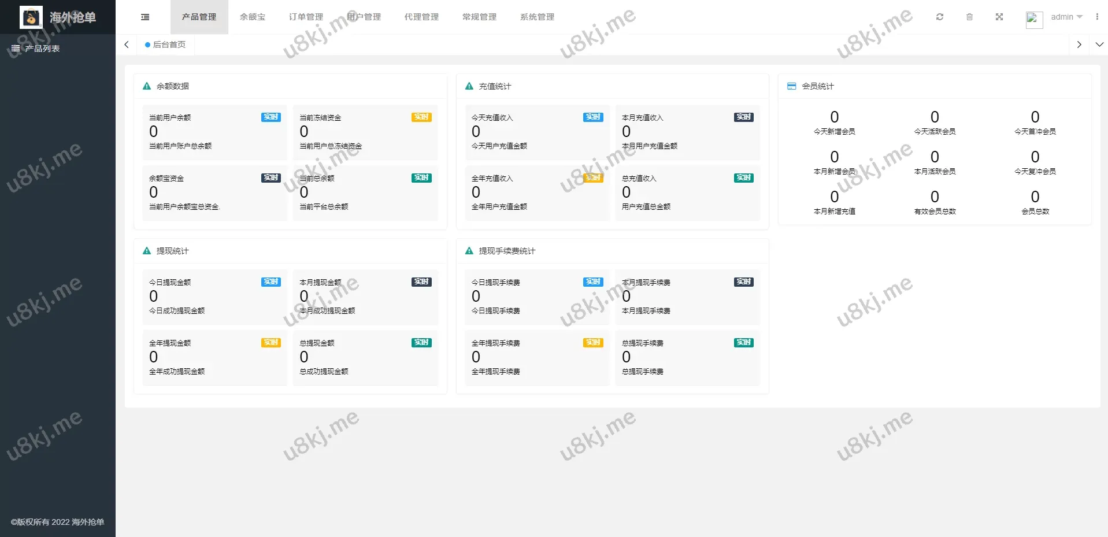Screen dimensions: 1108x537
Task: Click the trash clear-cache icon
Action: [969, 17]
